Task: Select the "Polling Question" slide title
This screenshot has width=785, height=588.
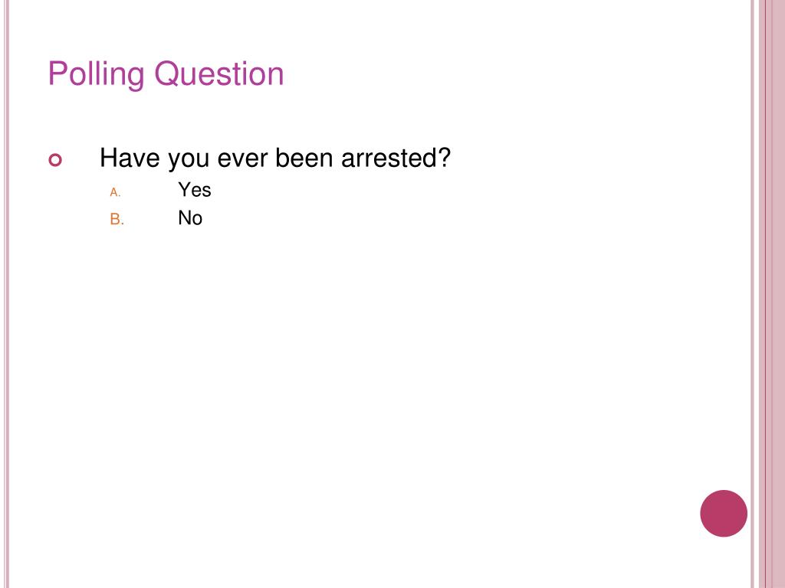Action: (166, 74)
